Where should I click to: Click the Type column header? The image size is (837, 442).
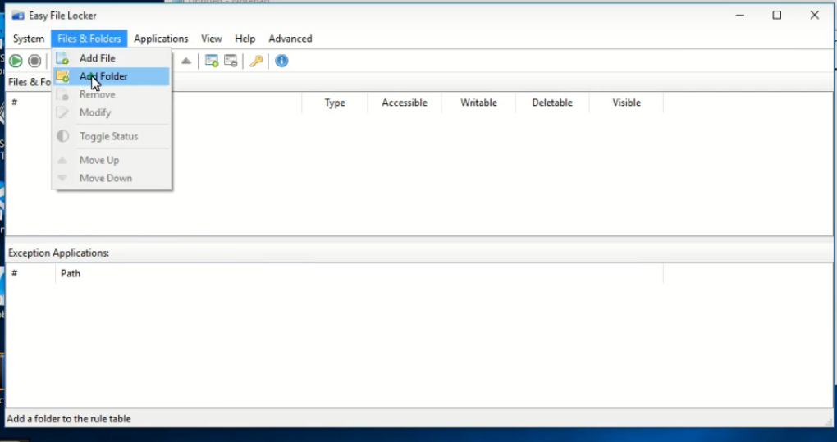pos(335,103)
